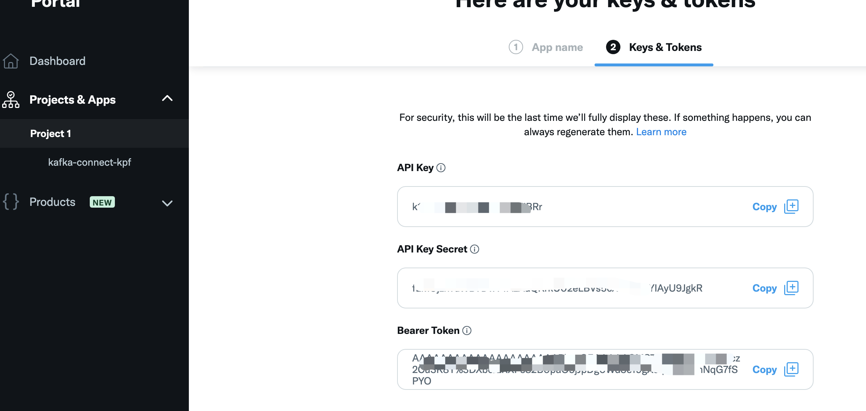
Task: Click the Dashboard home icon
Action: tap(11, 61)
